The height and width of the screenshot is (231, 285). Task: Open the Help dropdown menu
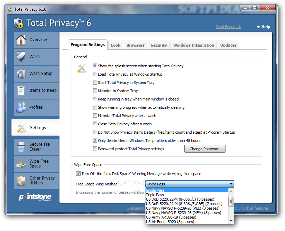coord(264,27)
